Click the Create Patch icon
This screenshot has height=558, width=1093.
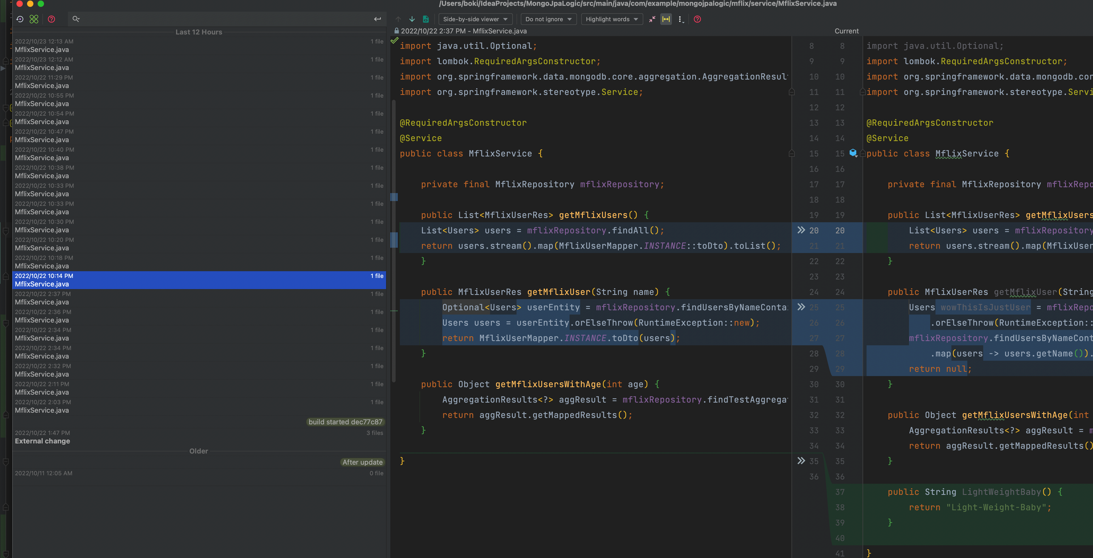tap(34, 19)
